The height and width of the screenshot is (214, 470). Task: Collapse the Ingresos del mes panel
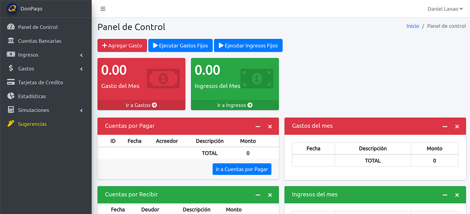(445, 195)
